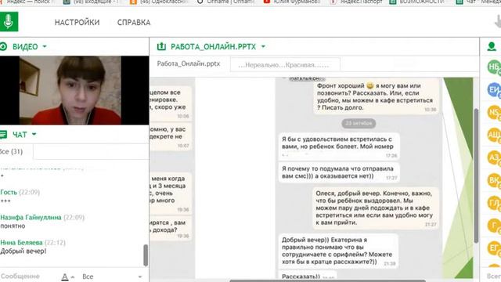Switch to the Одноклассники browser tab
501x282 pixels.
tap(160, 2)
